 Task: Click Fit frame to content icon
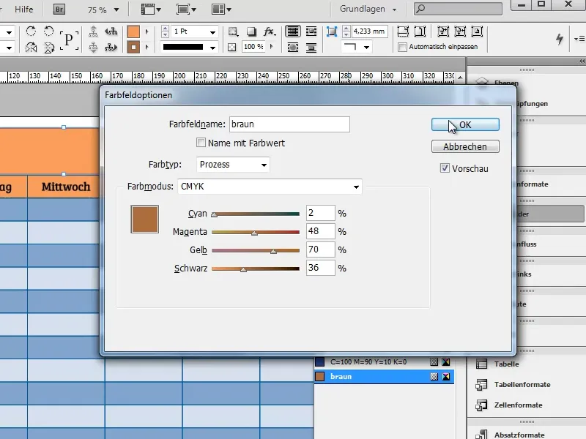click(x=460, y=31)
